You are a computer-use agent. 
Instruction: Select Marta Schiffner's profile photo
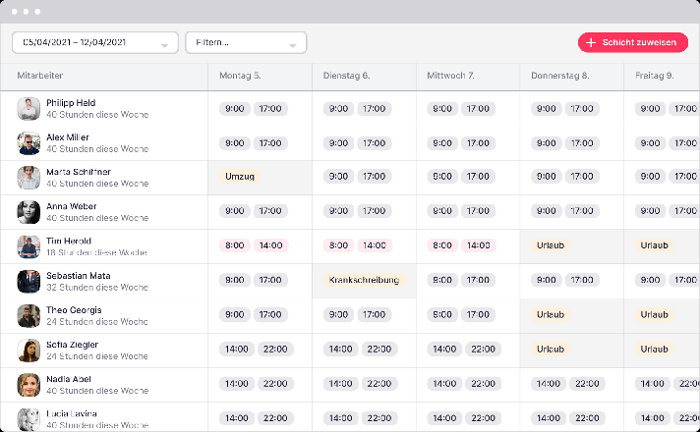(29, 178)
